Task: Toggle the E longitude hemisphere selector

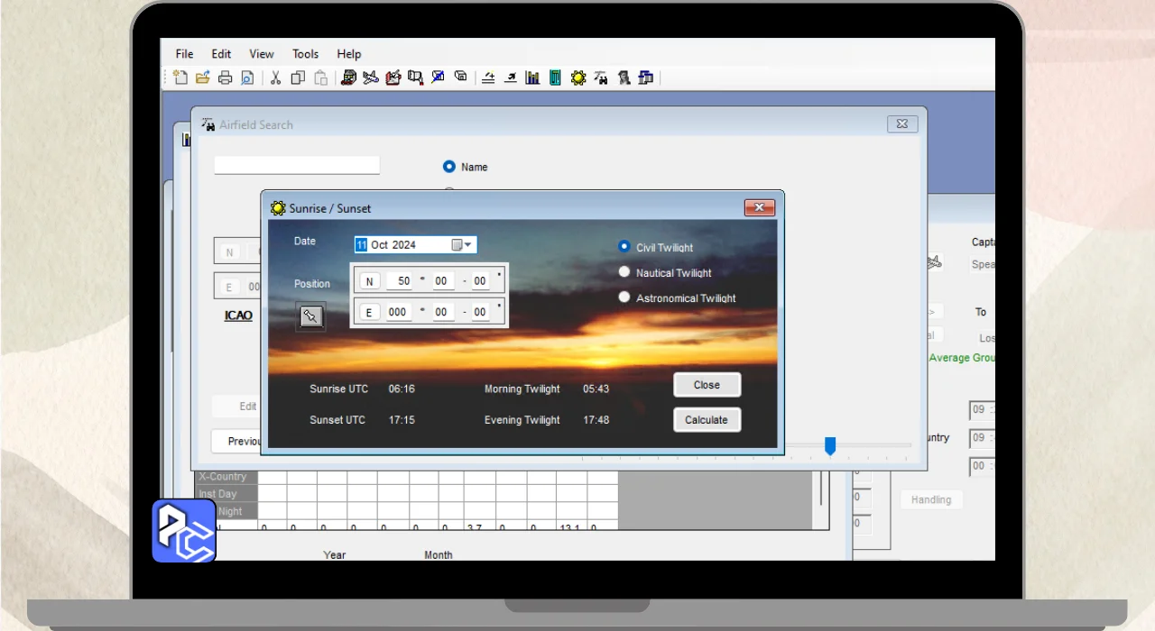Action: click(369, 312)
